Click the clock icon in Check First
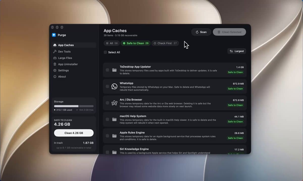 155,43
